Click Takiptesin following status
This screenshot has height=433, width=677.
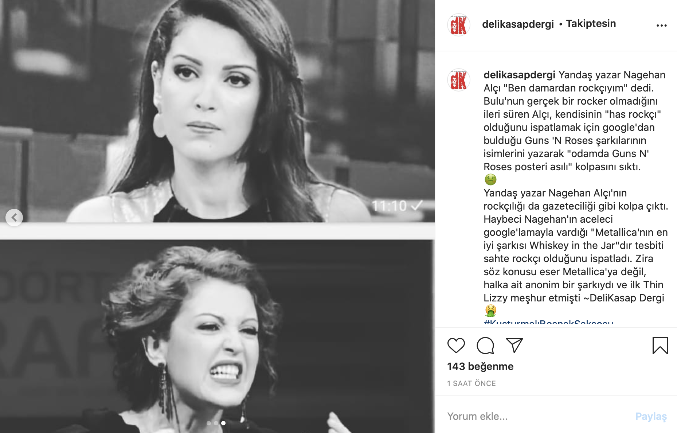pyautogui.click(x=591, y=24)
